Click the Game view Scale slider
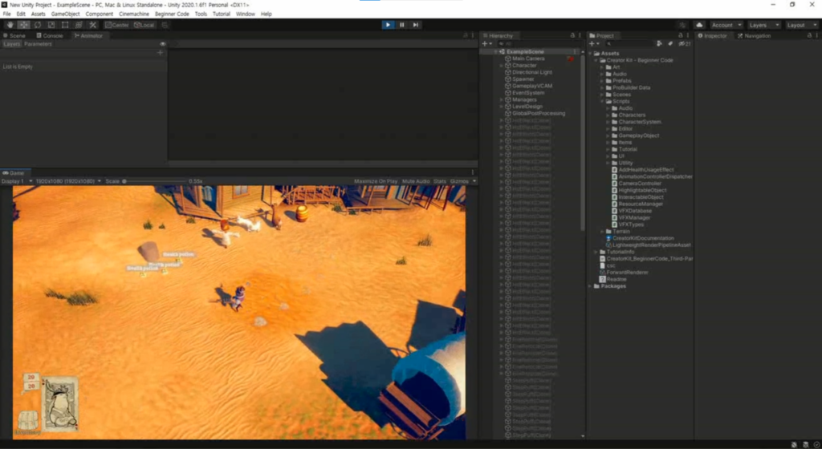Viewport: 822px width, 449px height. click(155, 181)
